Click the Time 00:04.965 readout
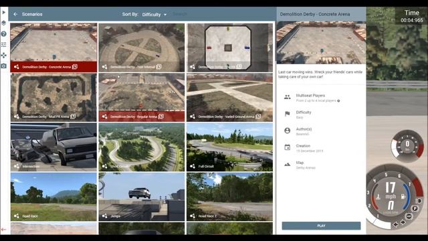Viewport: 428px width, 241px height. [x=412, y=16]
